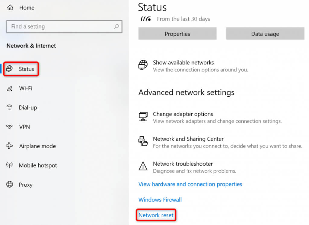Open Network and Sharing Center
The image size is (309, 225).
[x=188, y=139]
